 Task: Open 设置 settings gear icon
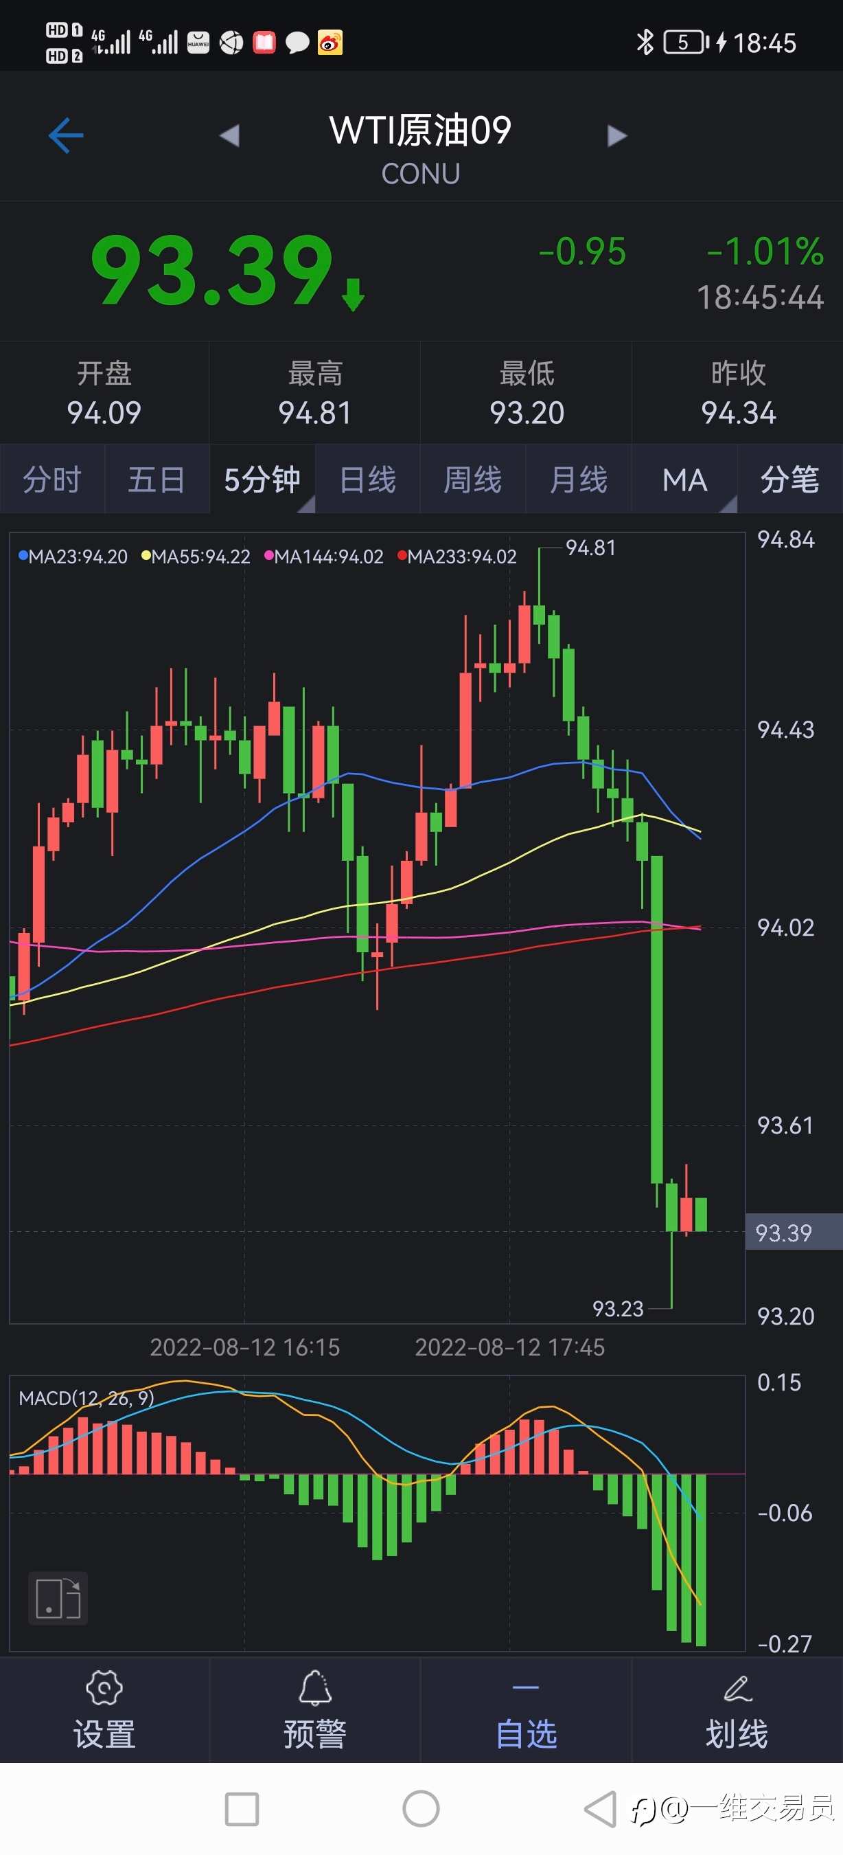click(104, 1710)
